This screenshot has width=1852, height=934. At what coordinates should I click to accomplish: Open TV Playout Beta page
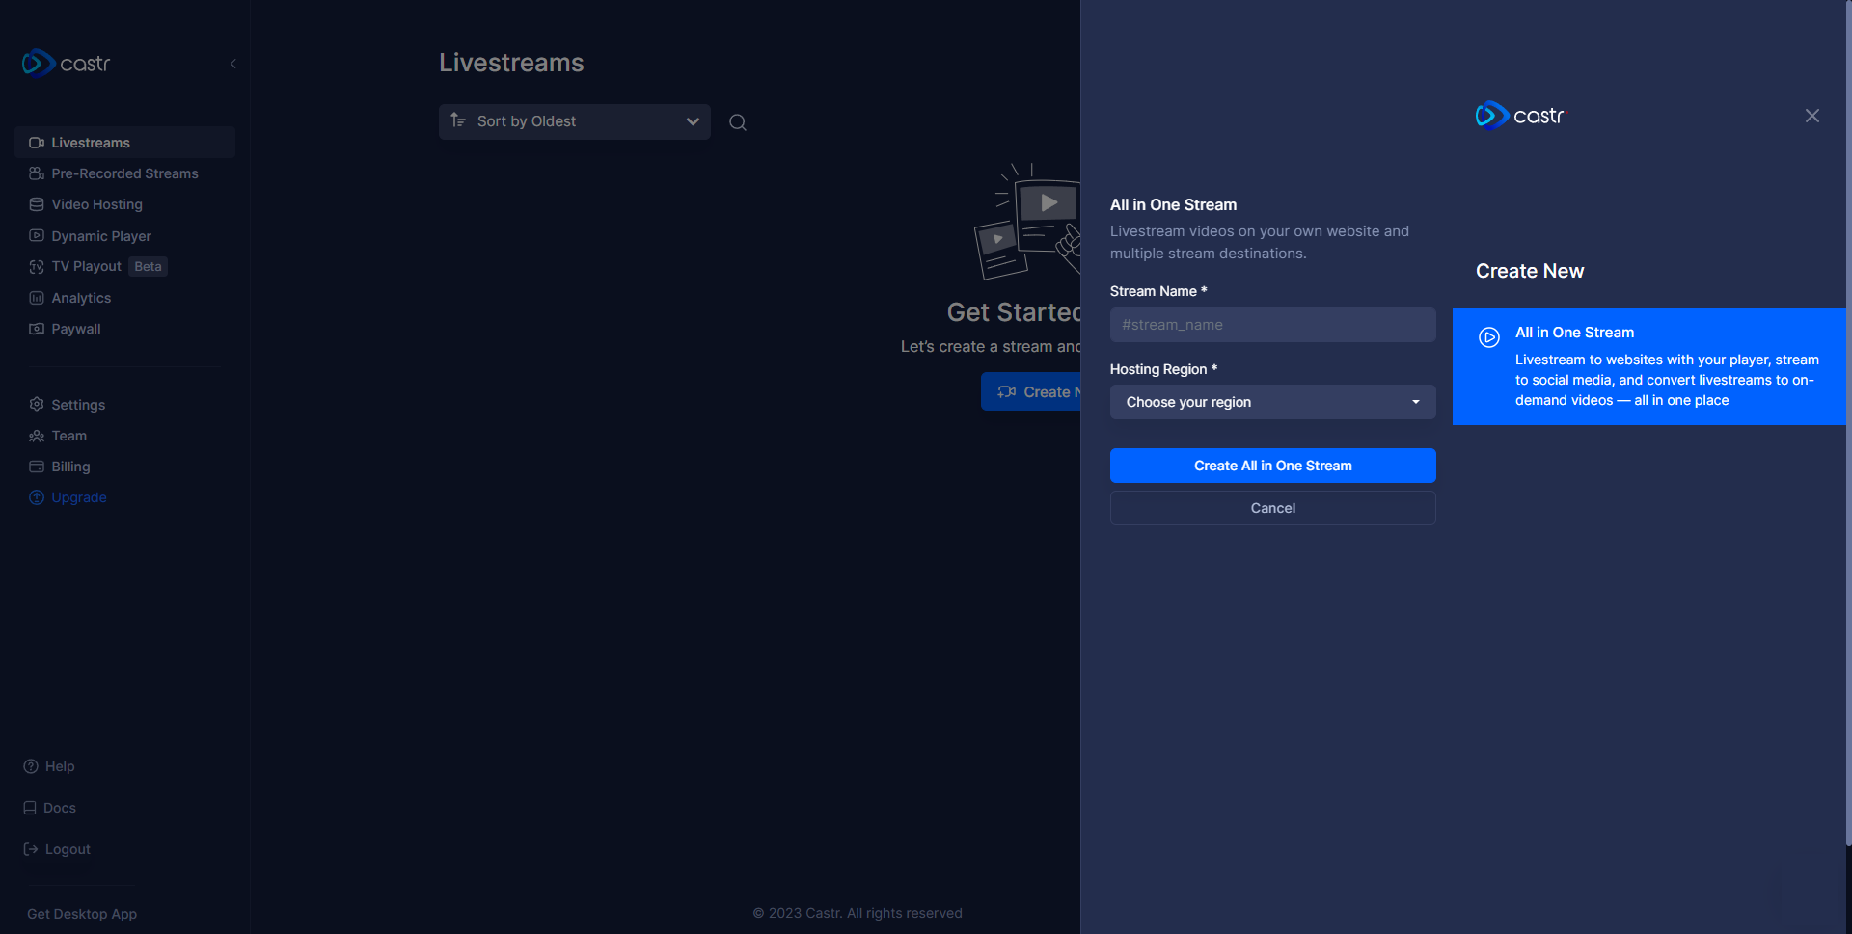click(x=87, y=266)
